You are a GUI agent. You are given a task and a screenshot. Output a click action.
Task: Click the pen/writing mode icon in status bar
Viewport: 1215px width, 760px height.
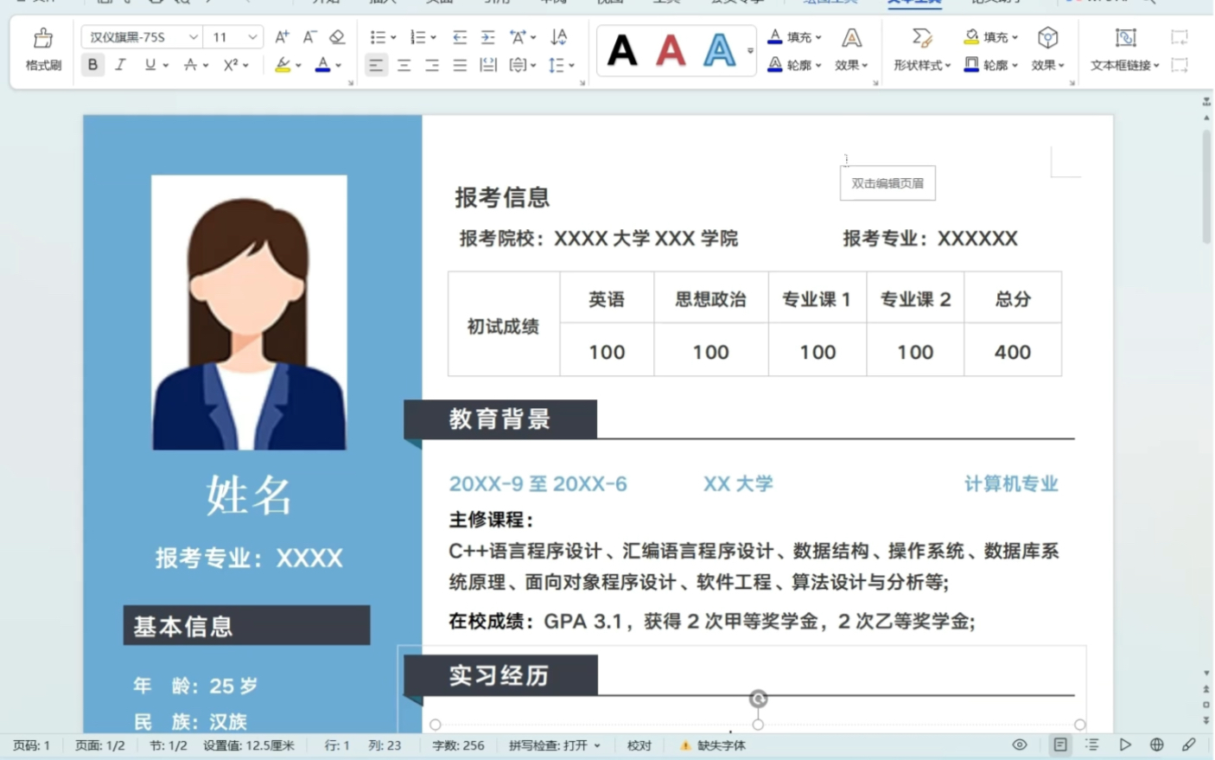pos(1189,745)
